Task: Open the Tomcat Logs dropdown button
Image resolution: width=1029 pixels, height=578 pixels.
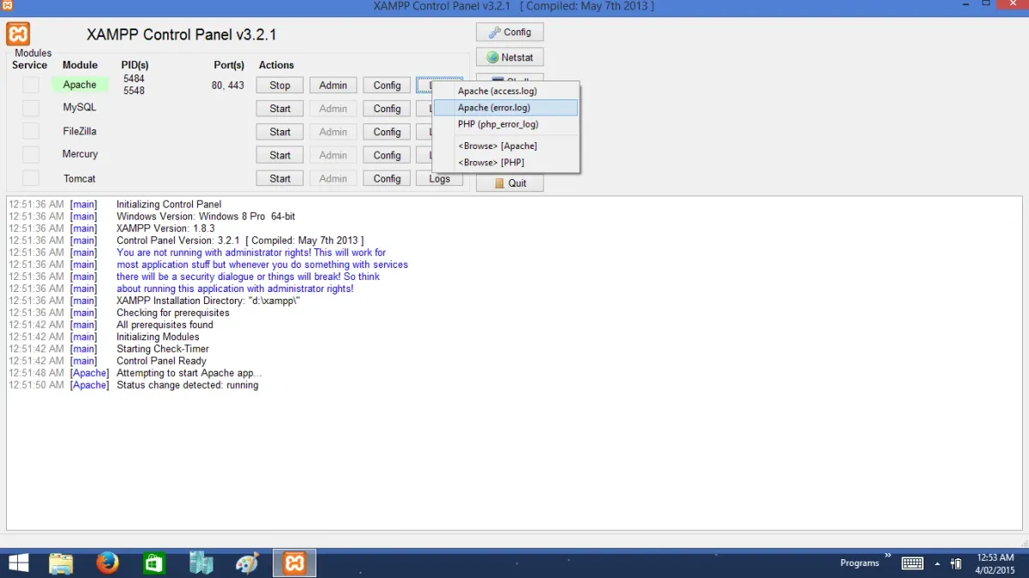Action: (x=440, y=179)
